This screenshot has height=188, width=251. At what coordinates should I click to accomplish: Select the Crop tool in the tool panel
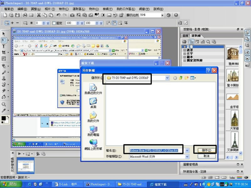click(3, 52)
